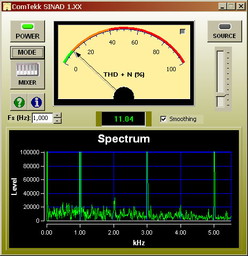Decrease Fs with the down arrow

57,121
